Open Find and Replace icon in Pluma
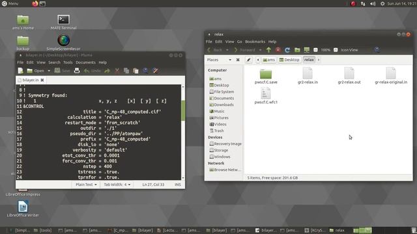Screen dimensions: 417x234 point(156,71)
